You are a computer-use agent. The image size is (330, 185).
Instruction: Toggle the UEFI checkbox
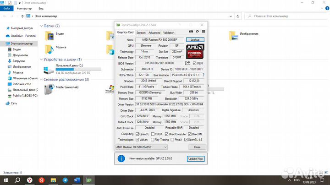[195, 63]
